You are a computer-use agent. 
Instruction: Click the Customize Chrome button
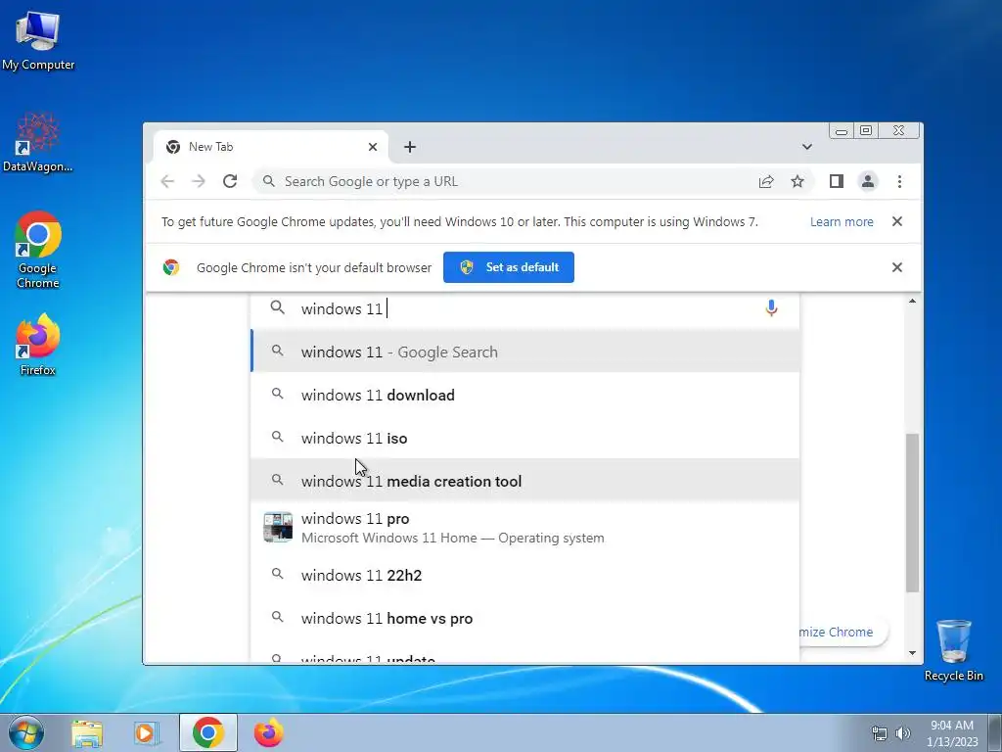pyautogui.click(x=843, y=632)
